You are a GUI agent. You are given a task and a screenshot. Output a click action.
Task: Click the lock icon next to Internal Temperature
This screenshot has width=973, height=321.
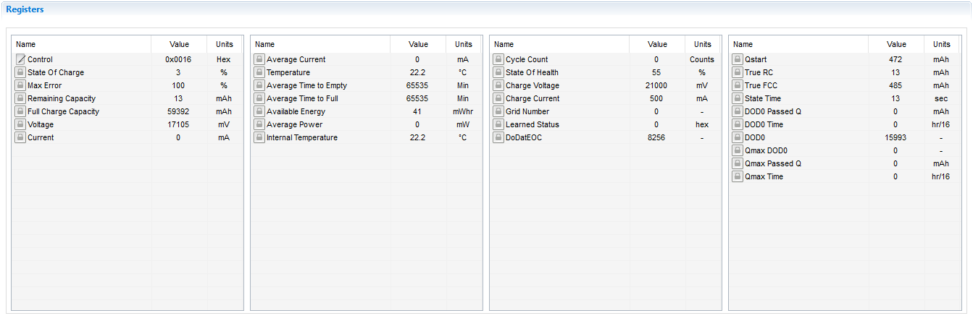[259, 137]
